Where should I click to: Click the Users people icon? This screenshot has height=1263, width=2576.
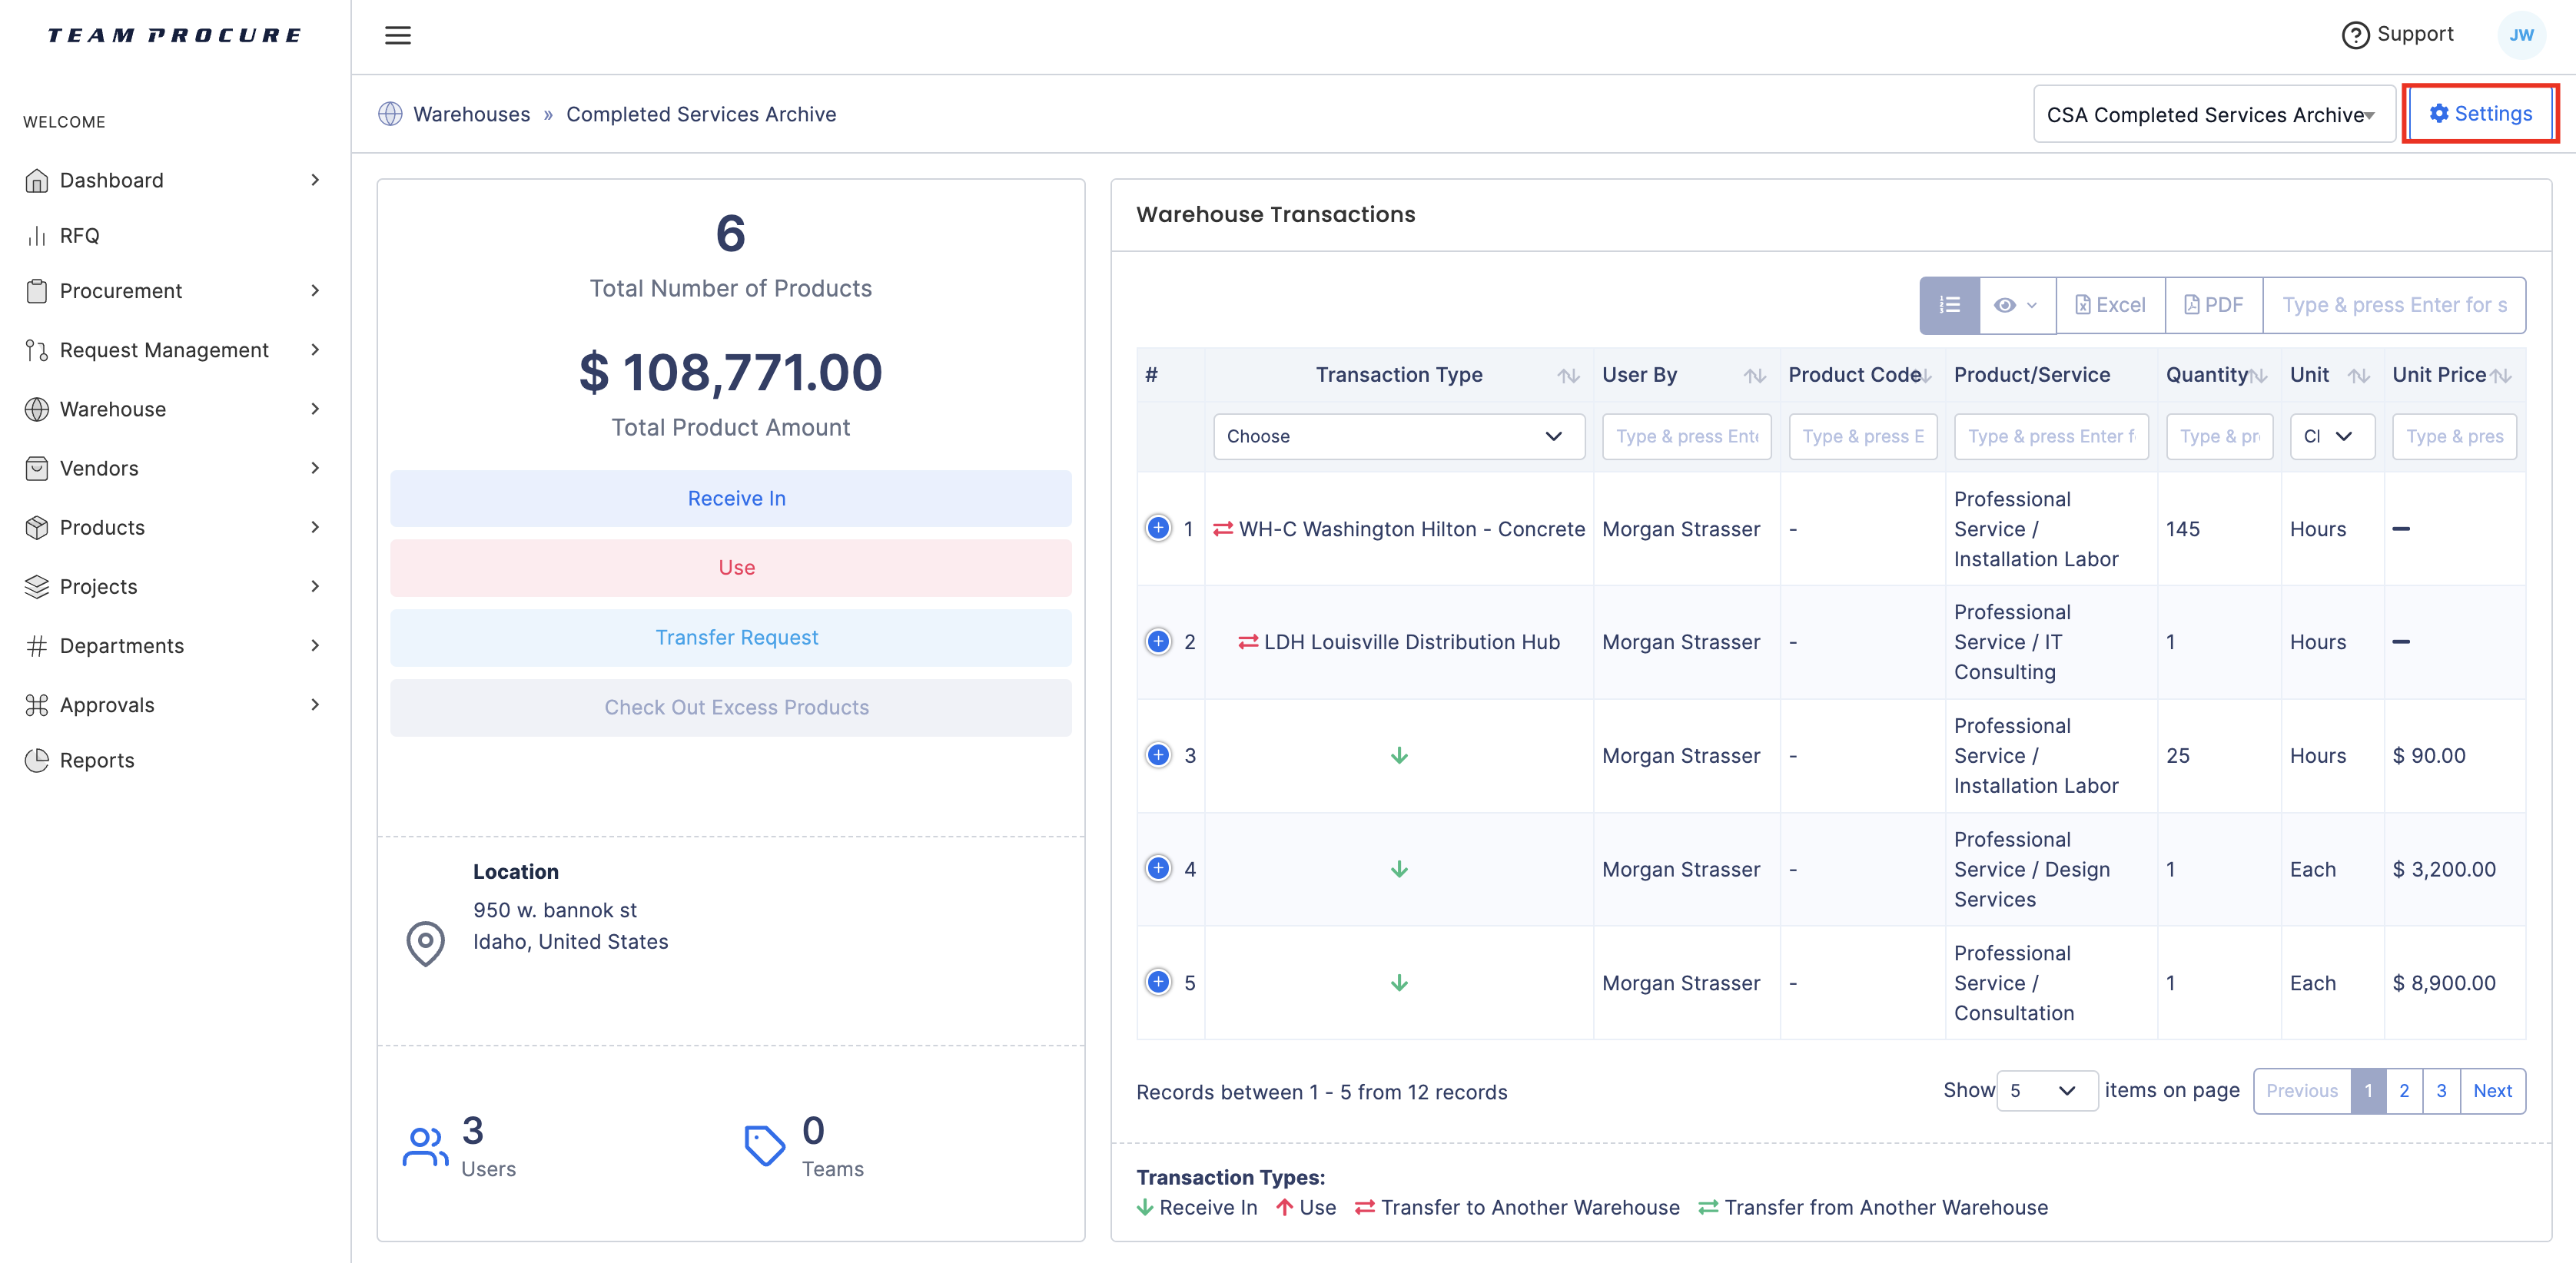pos(425,1147)
